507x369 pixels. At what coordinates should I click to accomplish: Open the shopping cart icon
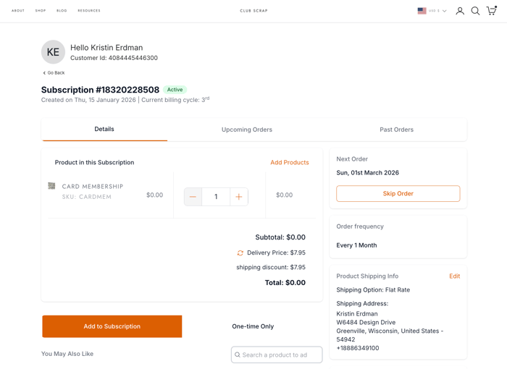(491, 11)
